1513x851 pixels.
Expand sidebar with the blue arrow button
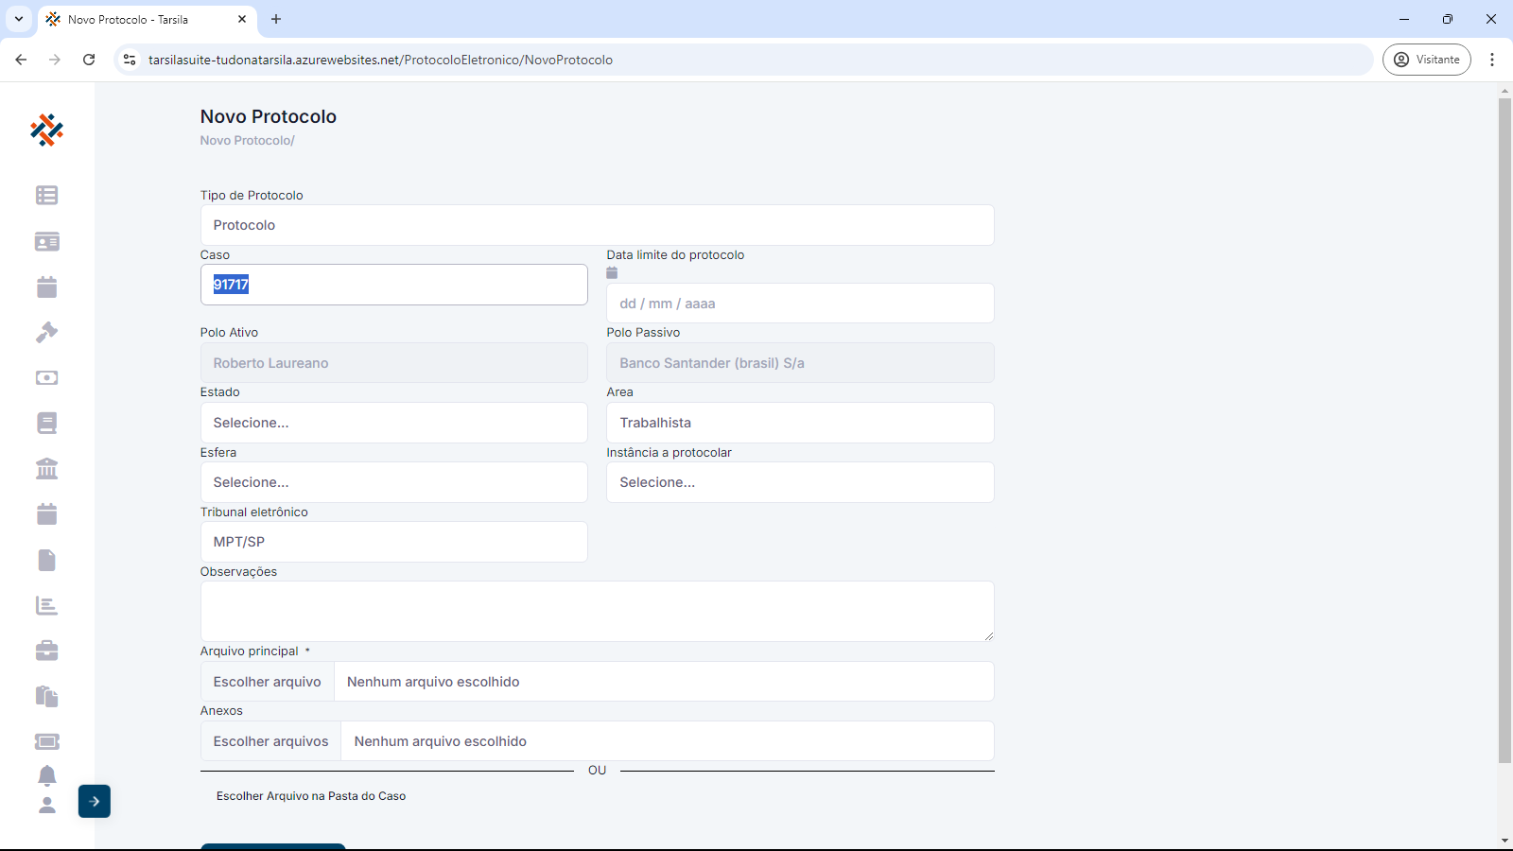(95, 801)
